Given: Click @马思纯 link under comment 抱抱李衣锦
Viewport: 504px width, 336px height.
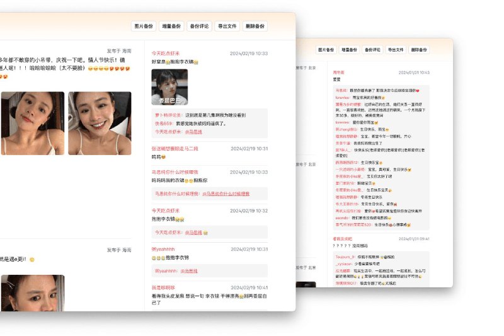Looking at the screenshot, I should tap(193, 233).
